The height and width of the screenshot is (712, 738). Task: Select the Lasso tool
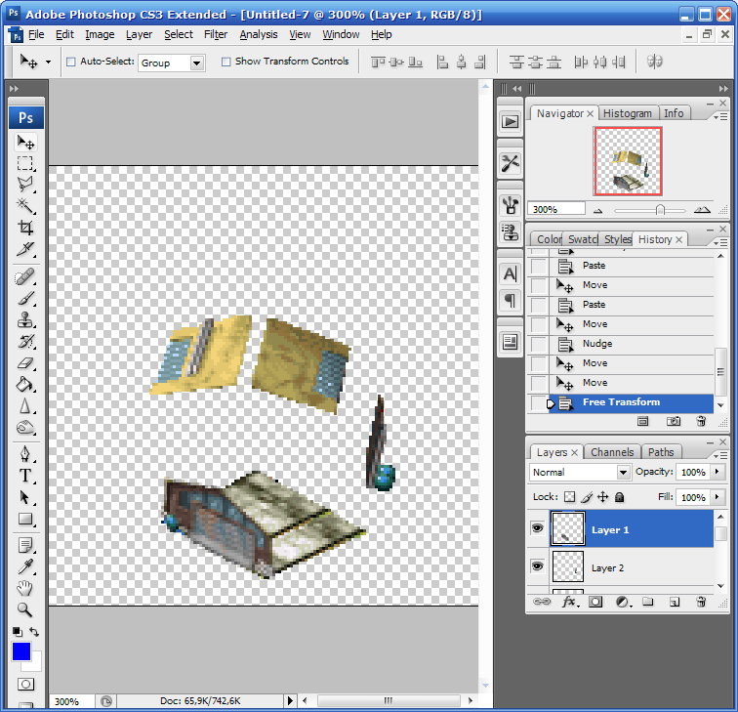(x=25, y=185)
